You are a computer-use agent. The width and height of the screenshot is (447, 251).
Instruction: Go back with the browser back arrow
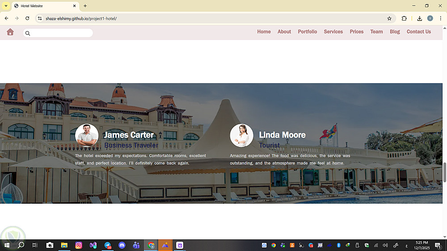click(6, 18)
